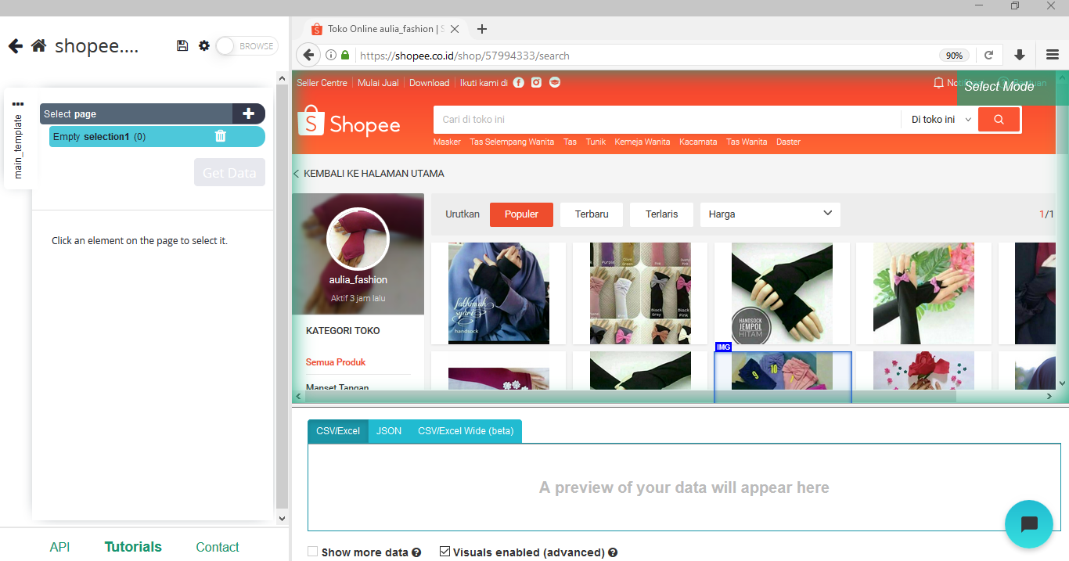Open the main_template tab
This screenshot has width=1069, height=561.
tap(18, 146)
